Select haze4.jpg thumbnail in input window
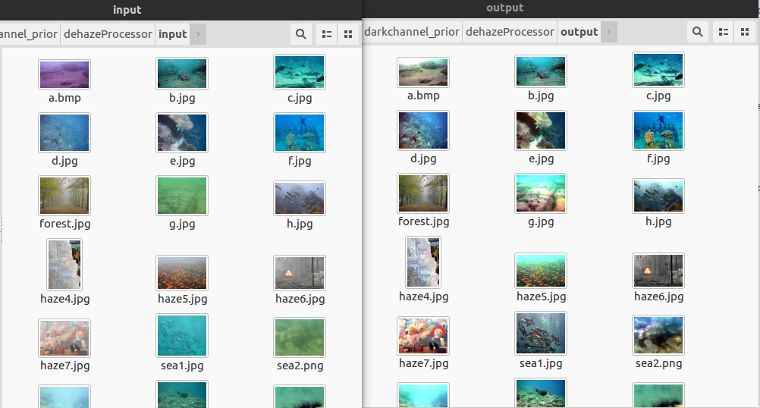Image resolution: width=760 pixels, height=408 pixels. (64, 265)
